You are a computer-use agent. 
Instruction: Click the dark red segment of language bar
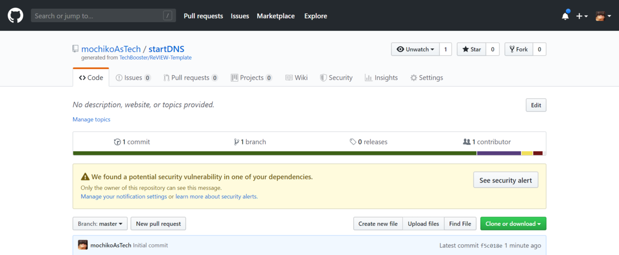538,153
